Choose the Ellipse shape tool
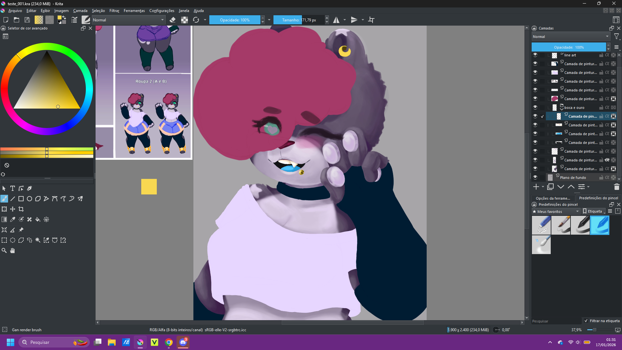The height and width of the screenshot is (350, 622). coord(29,199)
